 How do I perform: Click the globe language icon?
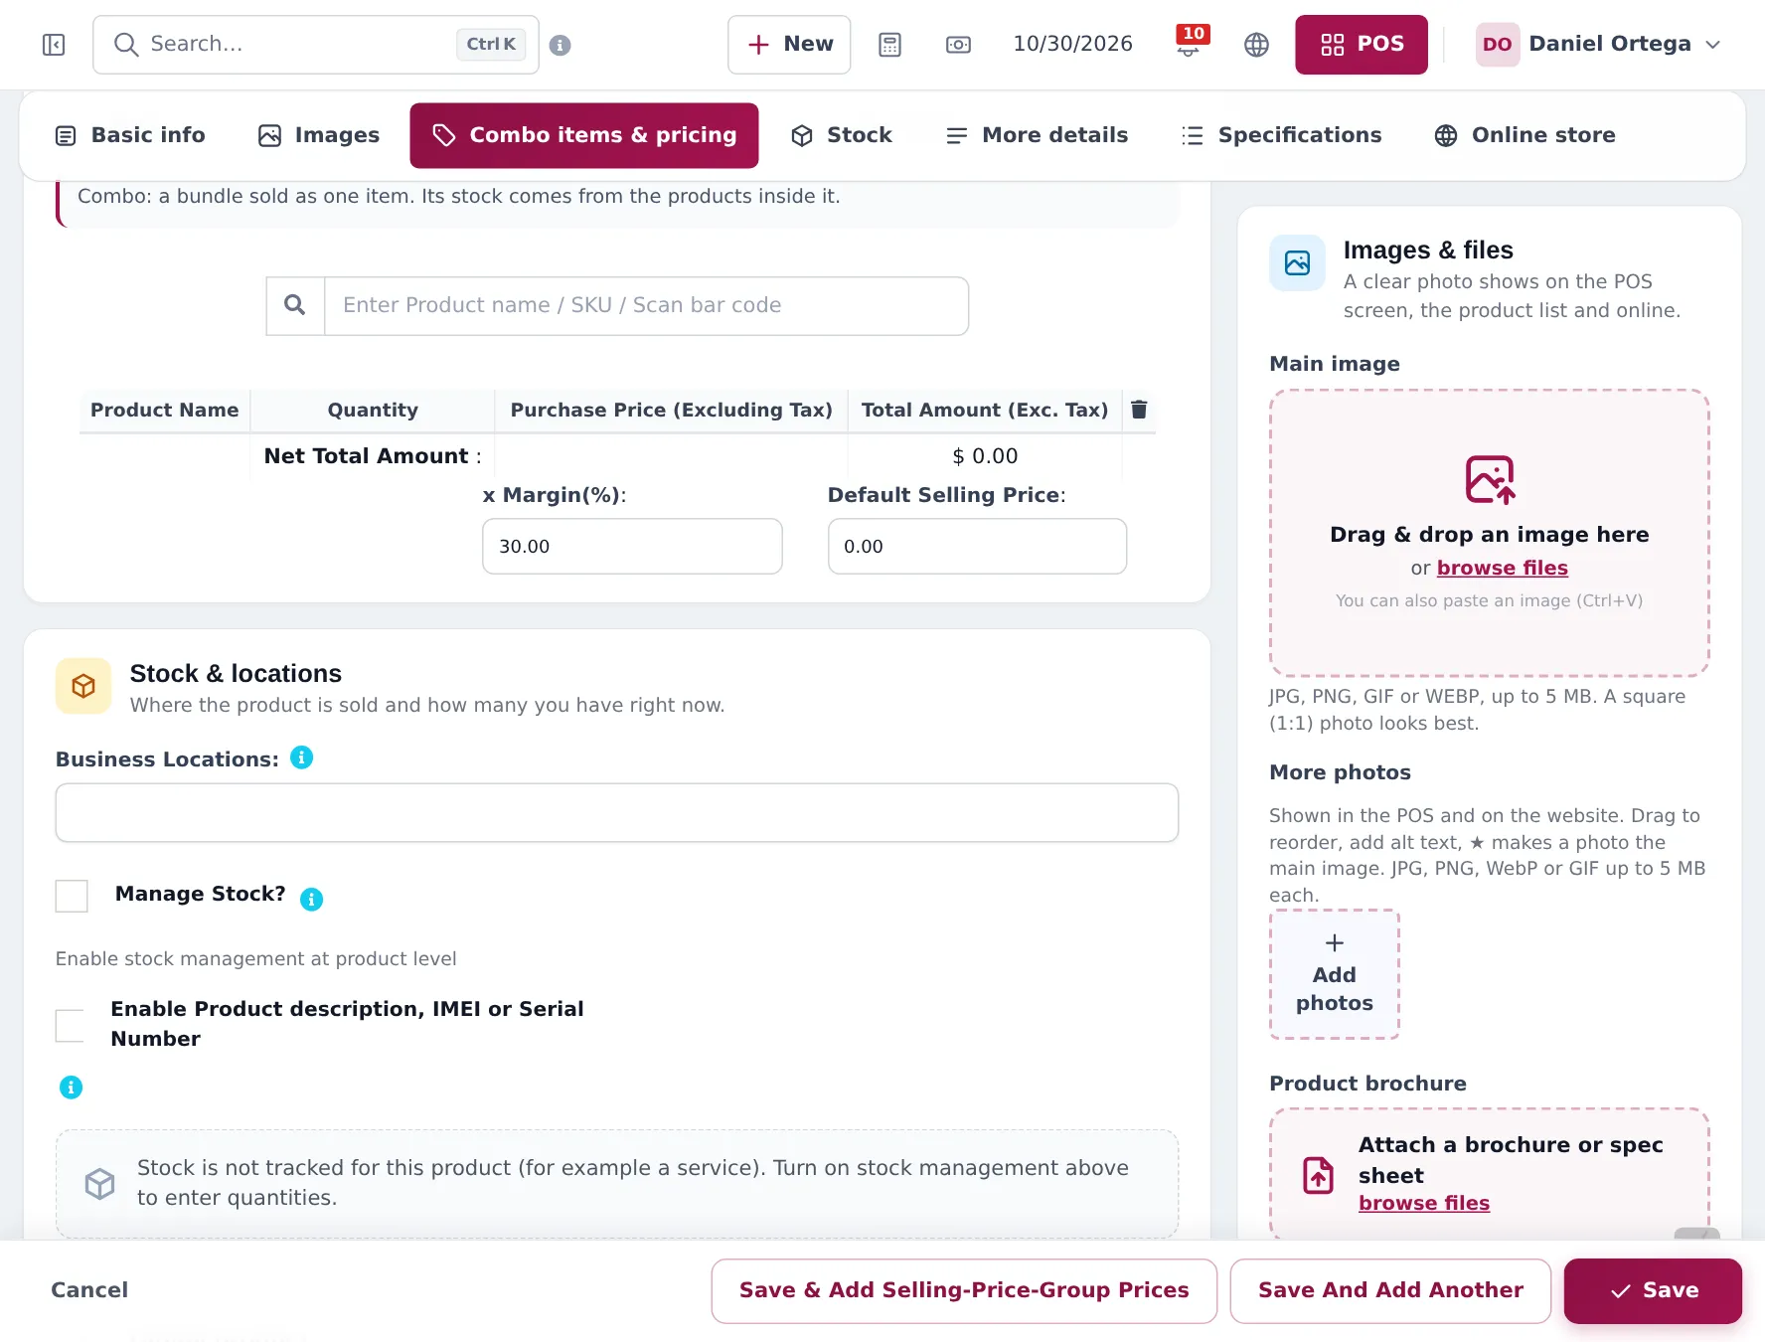tap(1256, 45)
